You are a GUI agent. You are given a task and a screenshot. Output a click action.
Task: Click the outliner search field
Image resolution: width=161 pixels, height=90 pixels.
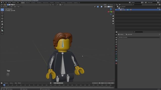(x=137, y=5)
